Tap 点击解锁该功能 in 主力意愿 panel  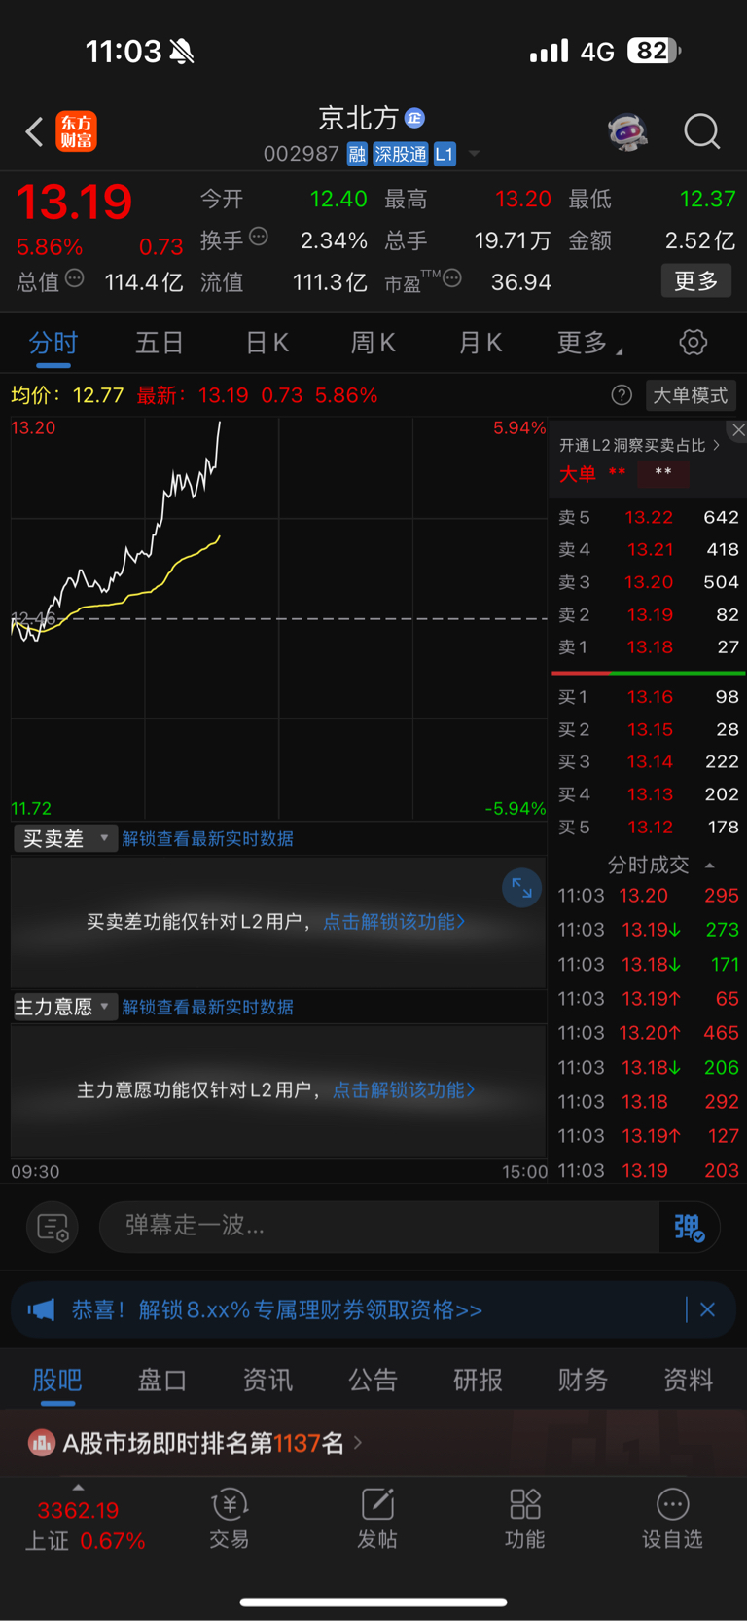(404, 1089)
